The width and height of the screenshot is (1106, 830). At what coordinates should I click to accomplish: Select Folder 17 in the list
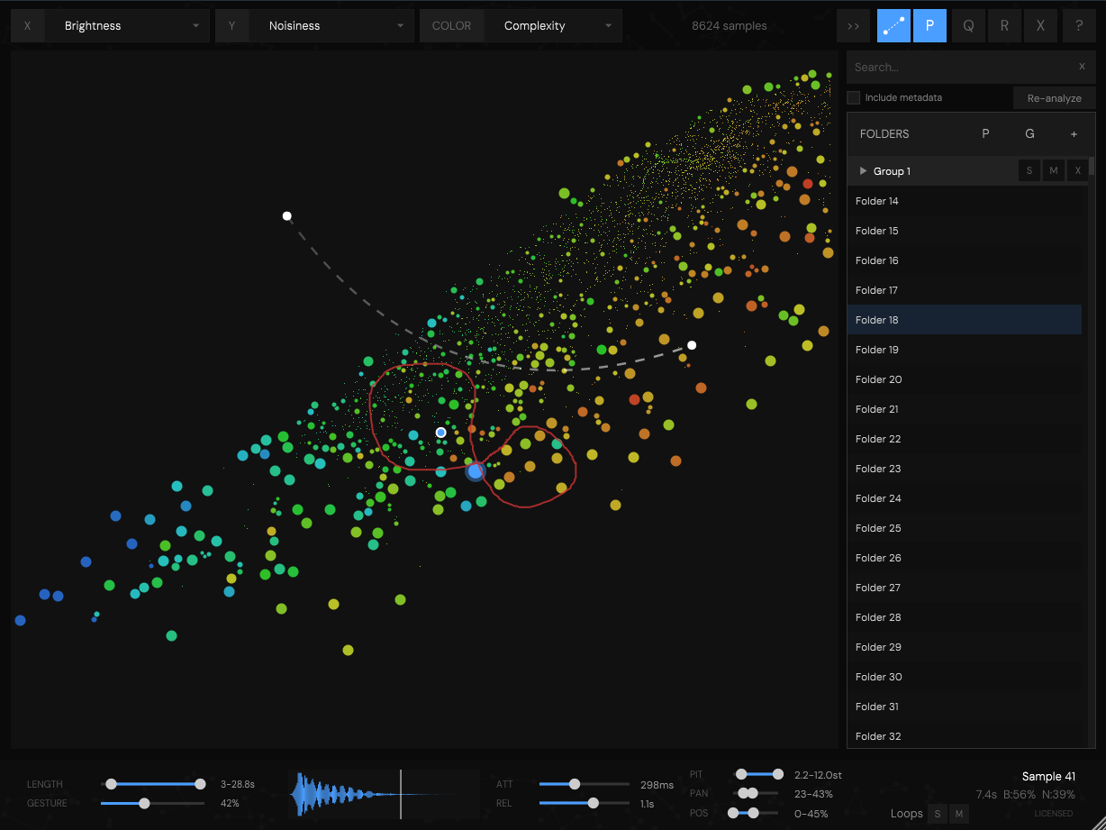(x=965, y=290)
